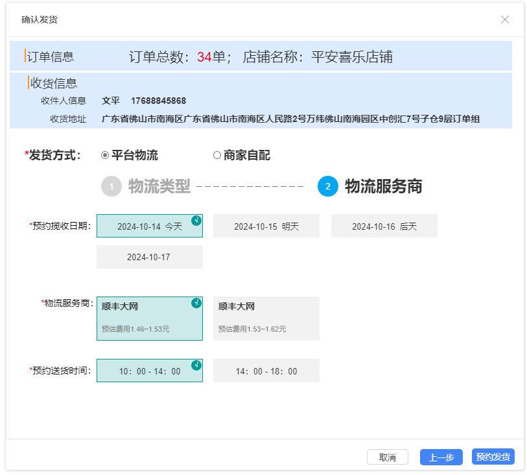Viewport: 527px width, 475px height.
Task: Select 商家自配 shipping method
Action: [x=217, y=156]
